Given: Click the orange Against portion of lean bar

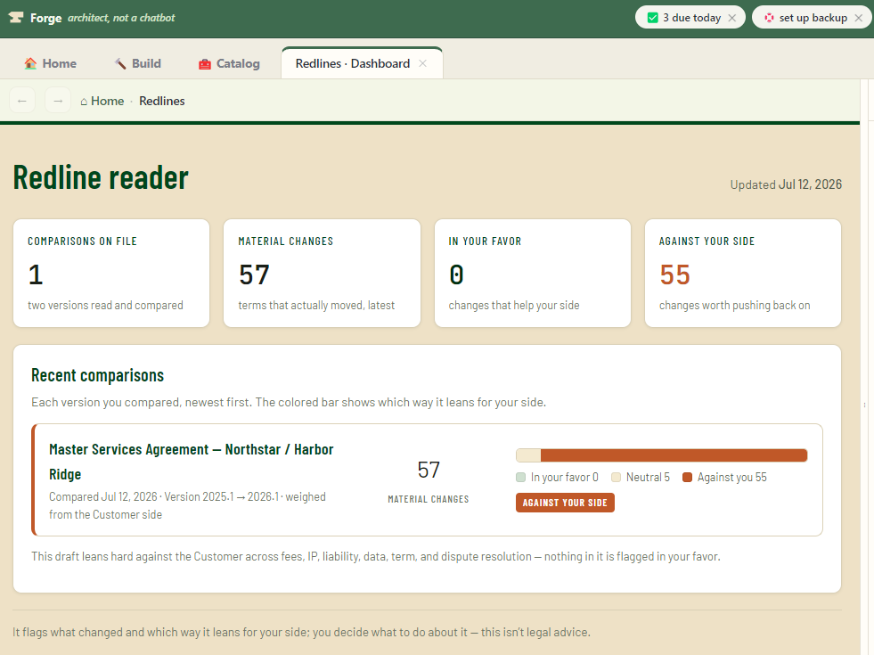Looking at the screenshot, I should point(674,455).
